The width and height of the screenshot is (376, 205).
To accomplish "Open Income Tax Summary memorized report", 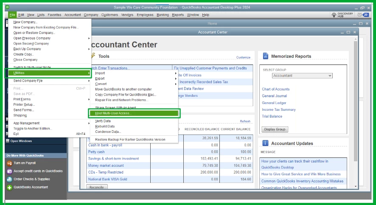I will point(279,110).
